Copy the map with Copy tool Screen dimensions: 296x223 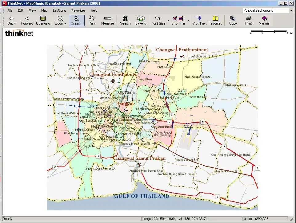click(233, 20)
